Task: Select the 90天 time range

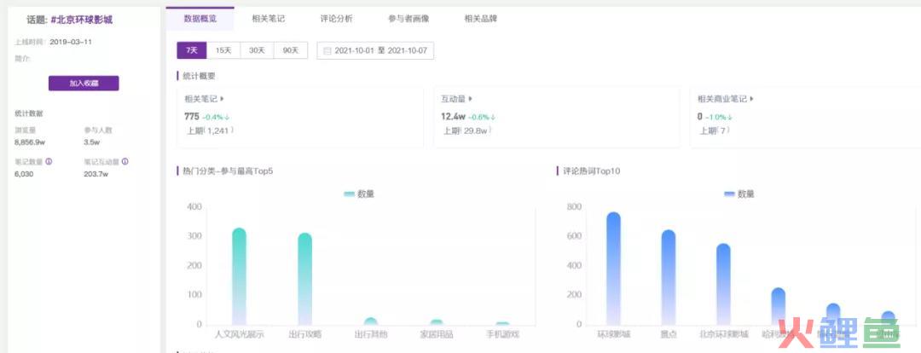Action: click(291, 50)
